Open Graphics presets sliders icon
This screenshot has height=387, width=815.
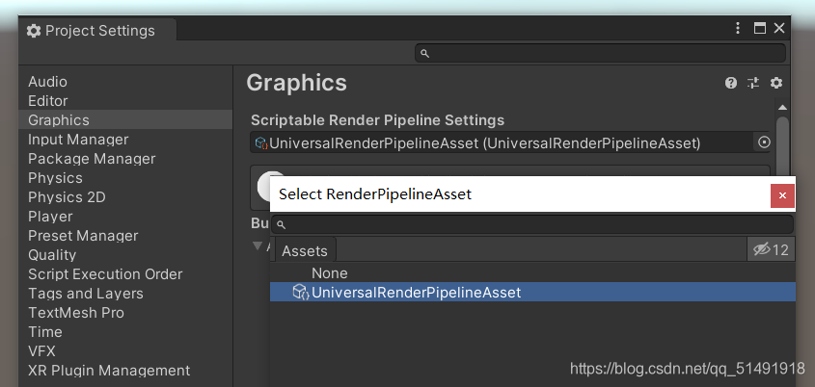pyautogui.click(x=753, y=83)
